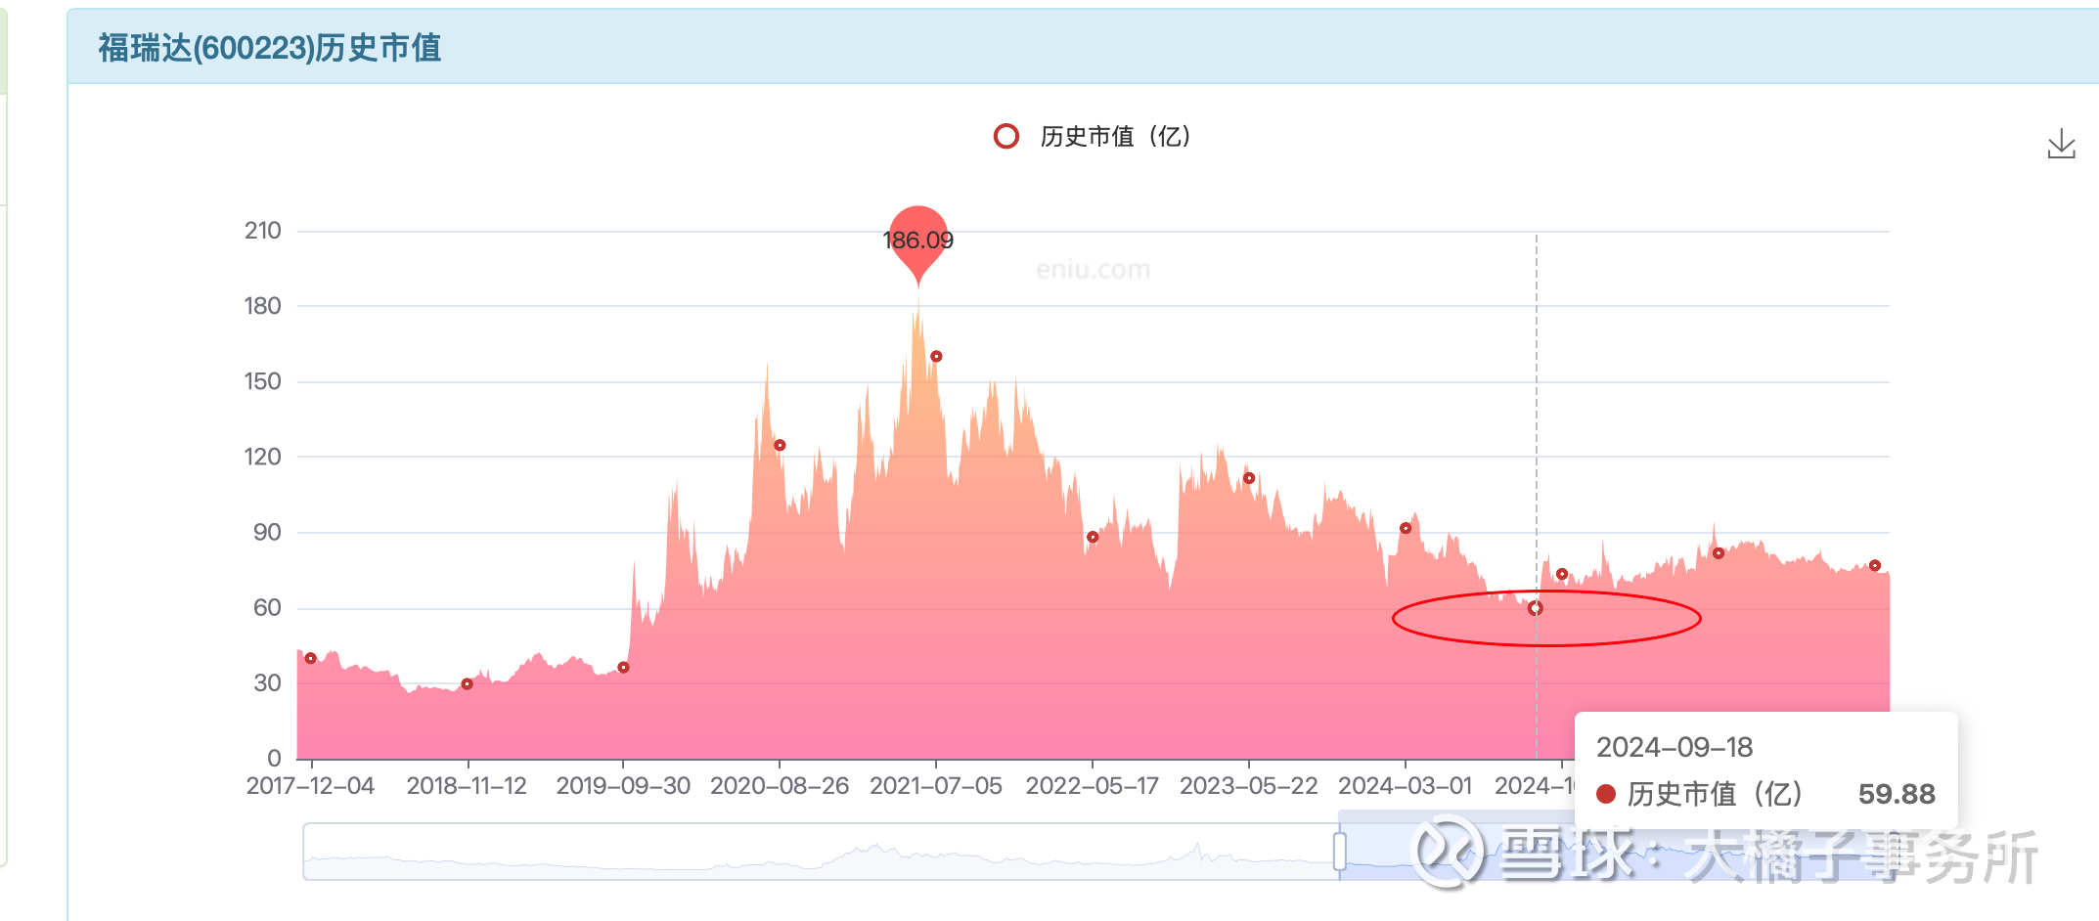Select the left zoom slider handle

1339,851
